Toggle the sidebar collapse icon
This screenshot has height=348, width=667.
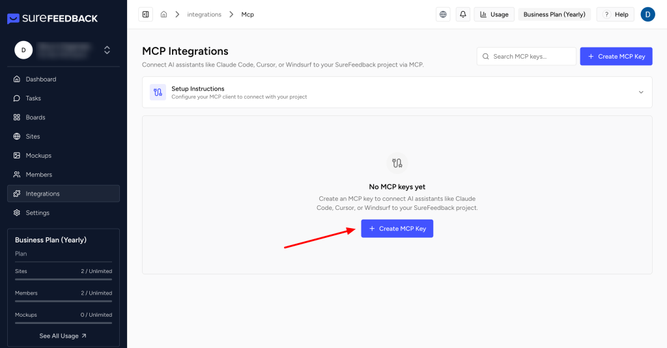point(145,14)
